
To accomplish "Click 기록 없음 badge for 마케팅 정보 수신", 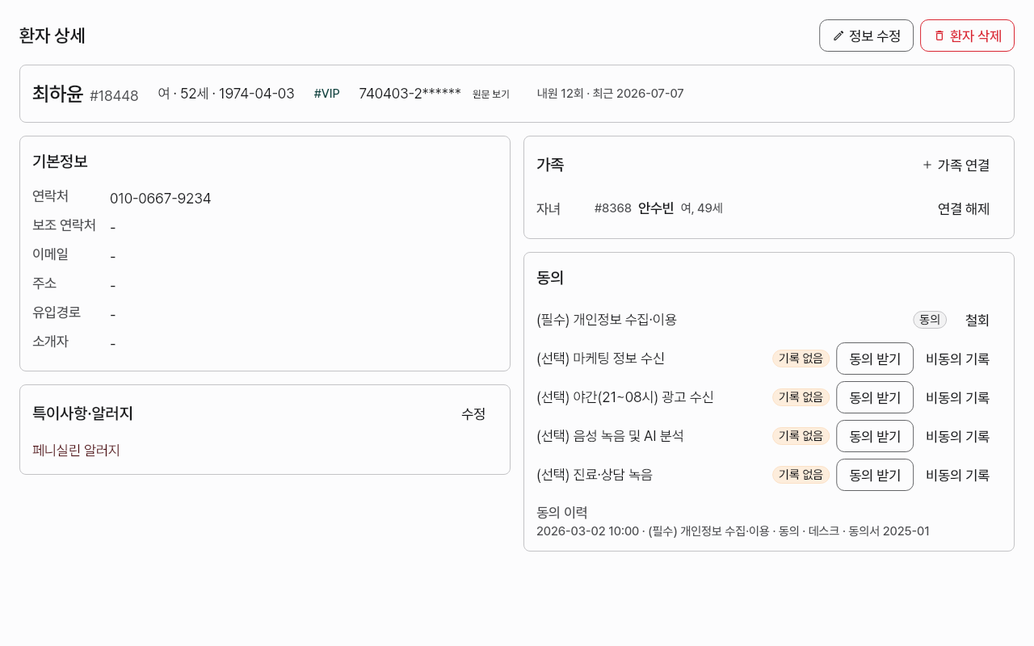I will coord(801,359).
